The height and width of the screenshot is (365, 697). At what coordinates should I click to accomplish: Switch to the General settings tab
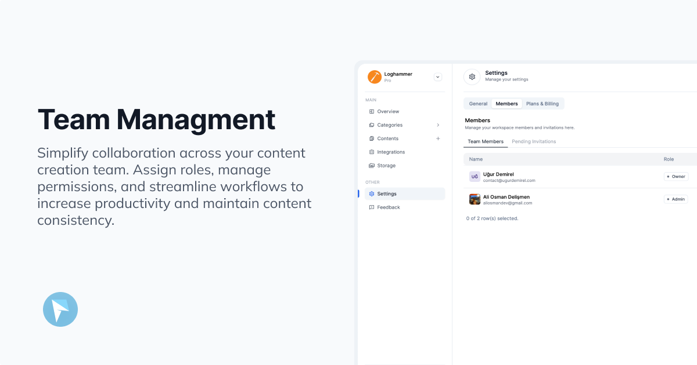(x=478, y=104)
